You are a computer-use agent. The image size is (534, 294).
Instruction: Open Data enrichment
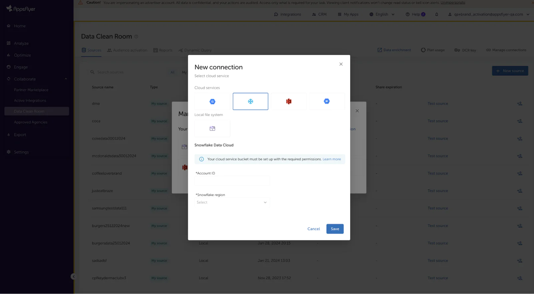tap(394, 50)
